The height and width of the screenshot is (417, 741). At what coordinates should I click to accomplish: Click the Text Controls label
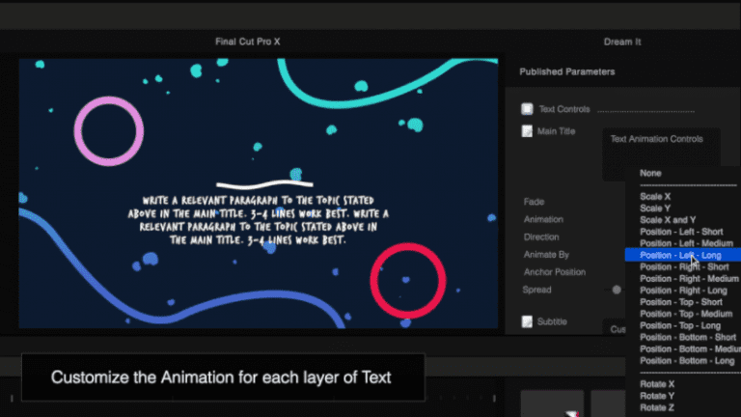564,109
